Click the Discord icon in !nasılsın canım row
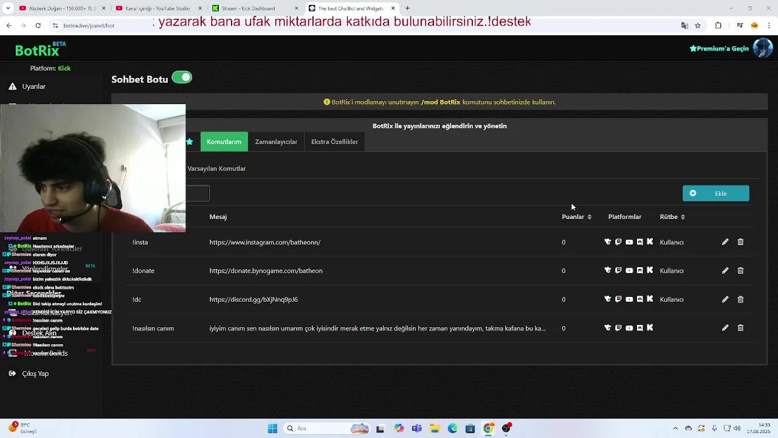 pos(639,328)
